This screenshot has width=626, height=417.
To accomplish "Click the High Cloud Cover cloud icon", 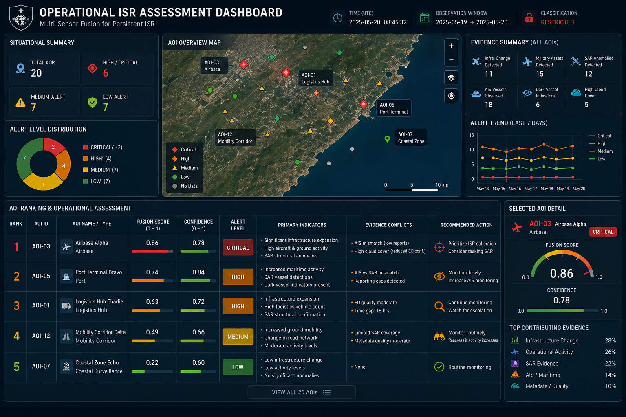I will point(576,92).
